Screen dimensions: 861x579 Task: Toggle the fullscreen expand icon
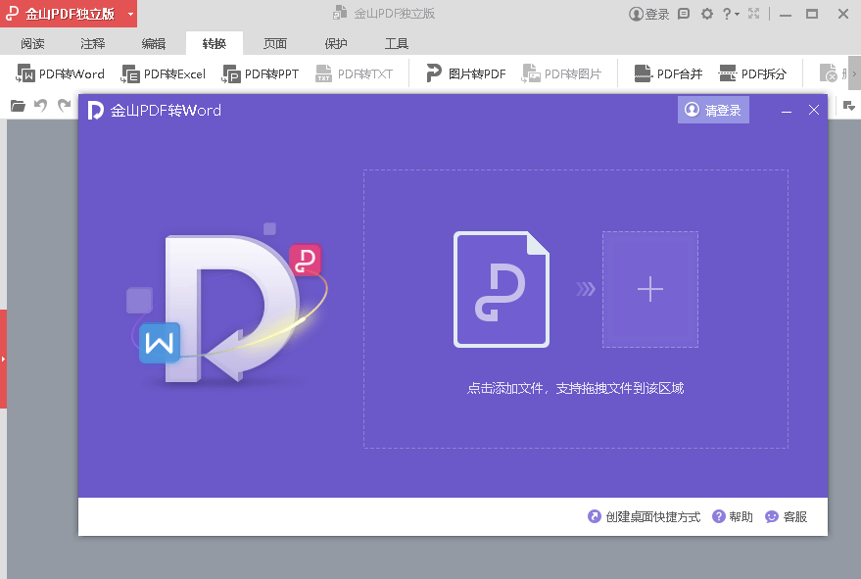pos(754,14)
